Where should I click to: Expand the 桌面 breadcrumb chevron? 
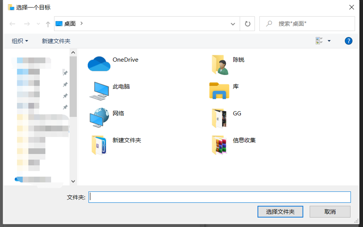click(81, 23)
